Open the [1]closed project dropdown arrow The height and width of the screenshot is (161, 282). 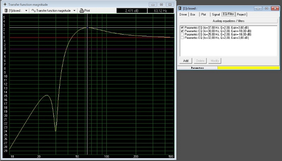pos(27,10)
